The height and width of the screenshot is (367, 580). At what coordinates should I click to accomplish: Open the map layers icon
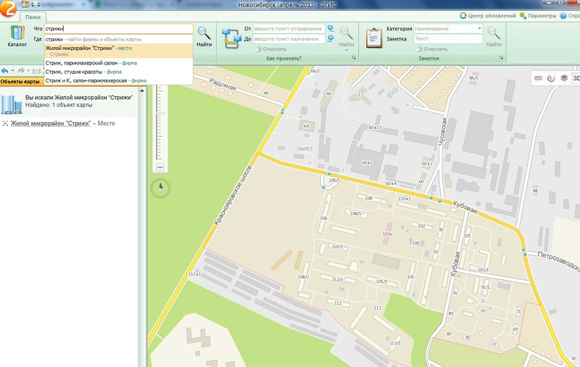click(563, 77)
